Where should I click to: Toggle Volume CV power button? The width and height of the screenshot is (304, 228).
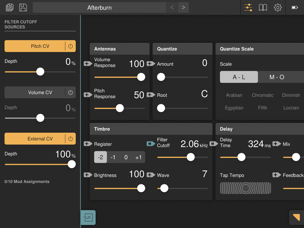click(71, 92)
